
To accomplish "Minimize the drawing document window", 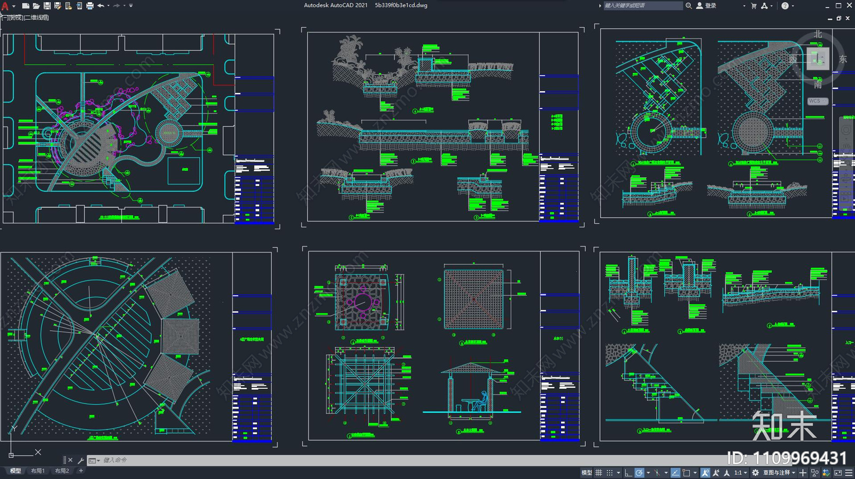I will (x=830, y=19).
